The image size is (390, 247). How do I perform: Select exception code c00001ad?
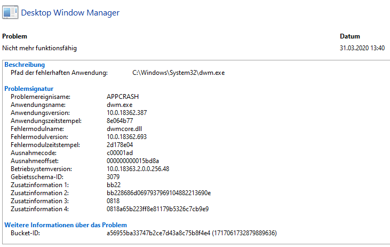[120, 153]
